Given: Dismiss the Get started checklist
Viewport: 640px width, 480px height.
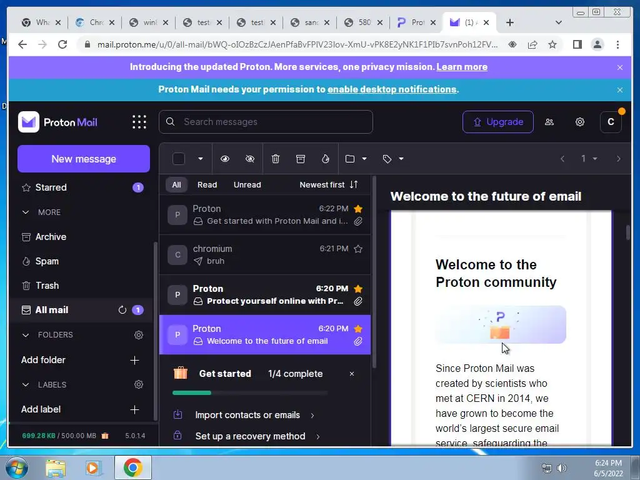Looking at the screenshot, I should pos(352,374).
